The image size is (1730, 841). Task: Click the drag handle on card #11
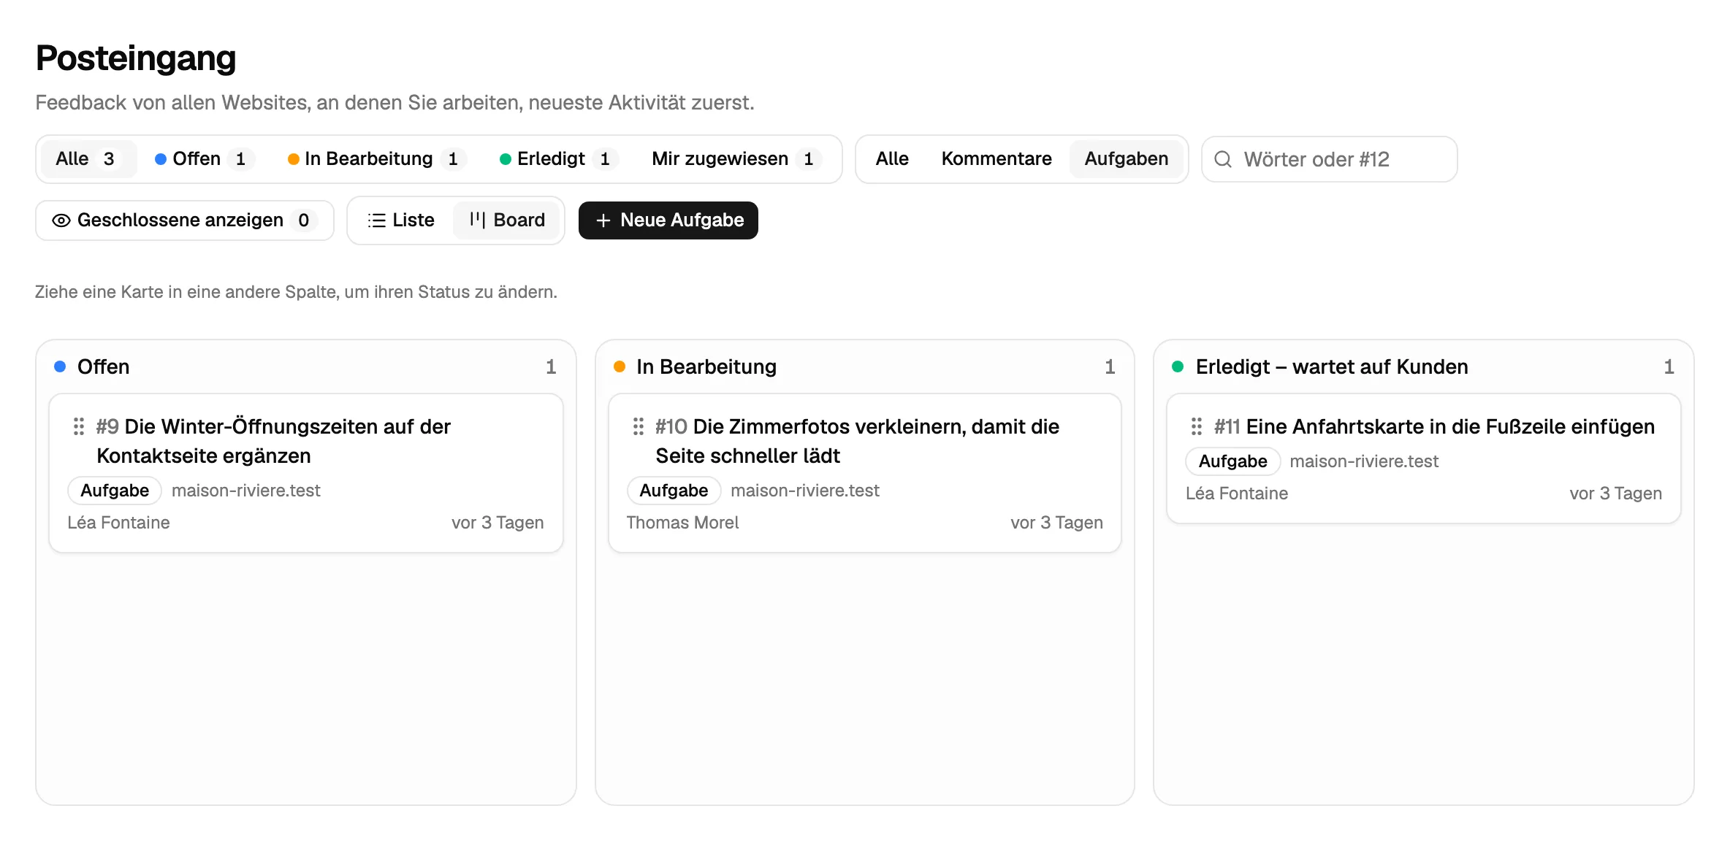(x=1197, y=426)
